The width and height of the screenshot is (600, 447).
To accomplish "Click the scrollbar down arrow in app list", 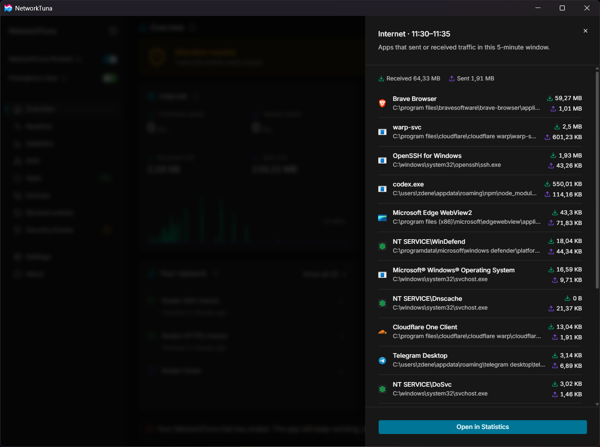I will click(597, 404).
